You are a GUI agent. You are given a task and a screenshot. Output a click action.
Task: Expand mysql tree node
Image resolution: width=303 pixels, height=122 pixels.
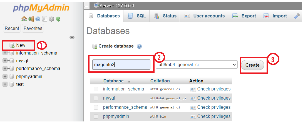pyautogui.click(x=5, y=61)
